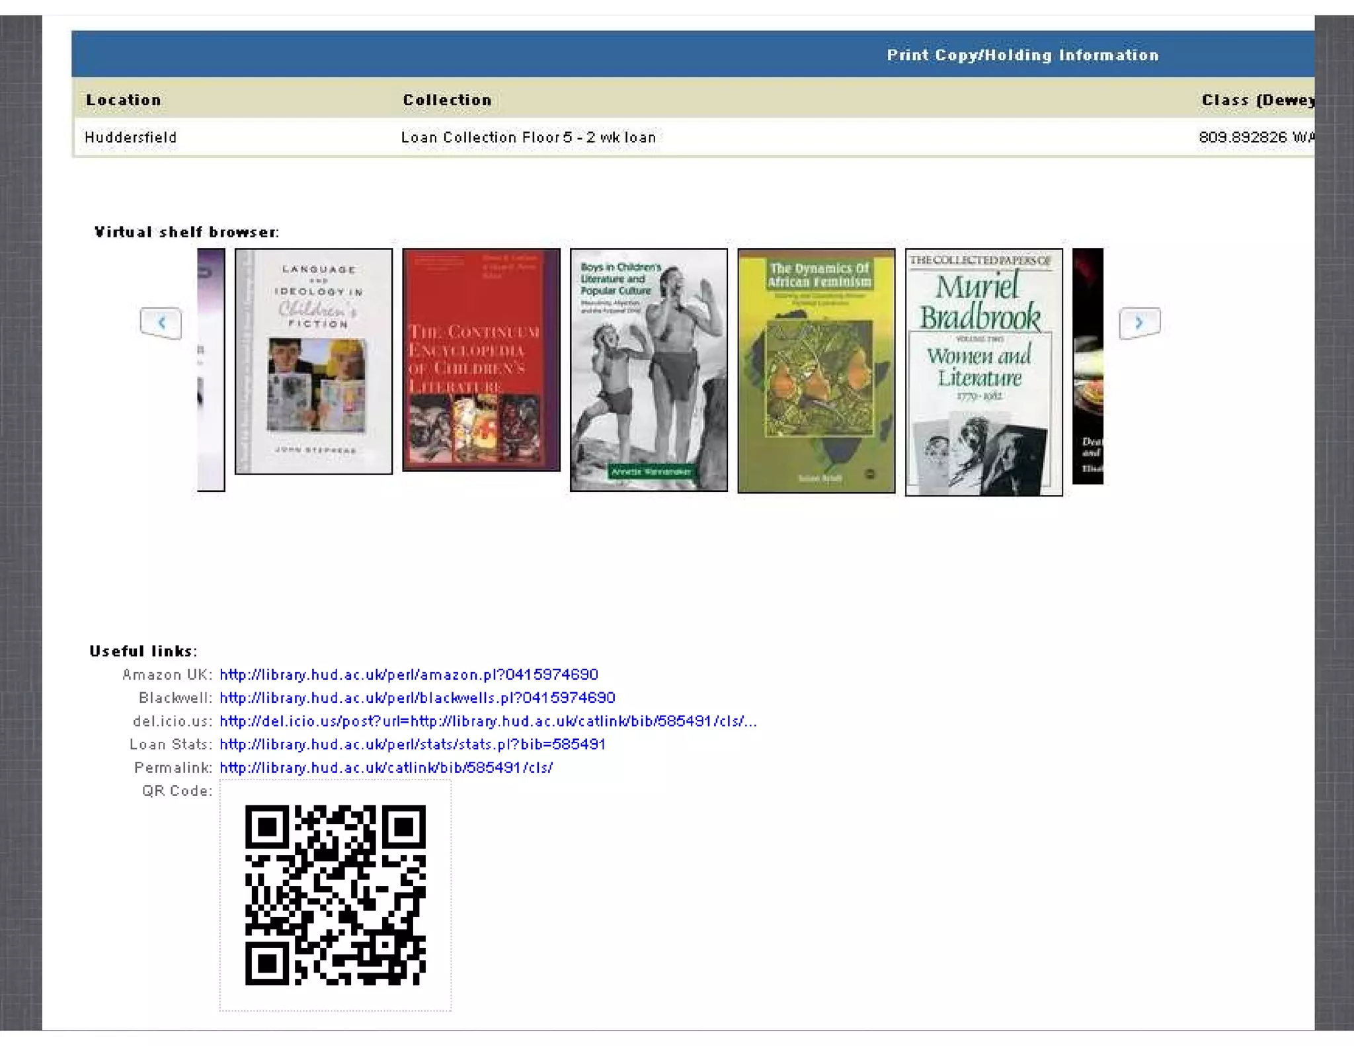Click the Location column header

pyautogui.click(x=124, y=100)
